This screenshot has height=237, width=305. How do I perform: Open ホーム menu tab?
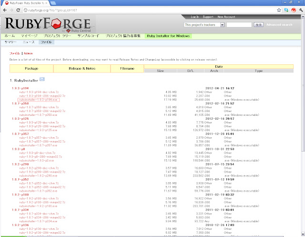[10, 36]
